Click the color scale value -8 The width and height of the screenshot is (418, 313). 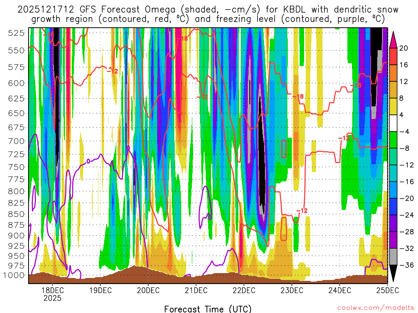[405, 148]
